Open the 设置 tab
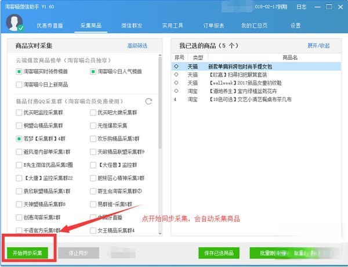The width and height of the screenshot is (348, 267). 295,26
